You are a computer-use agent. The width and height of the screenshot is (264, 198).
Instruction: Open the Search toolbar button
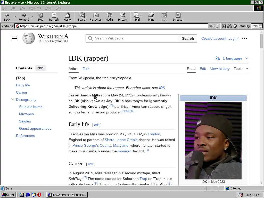click(82, 17)
